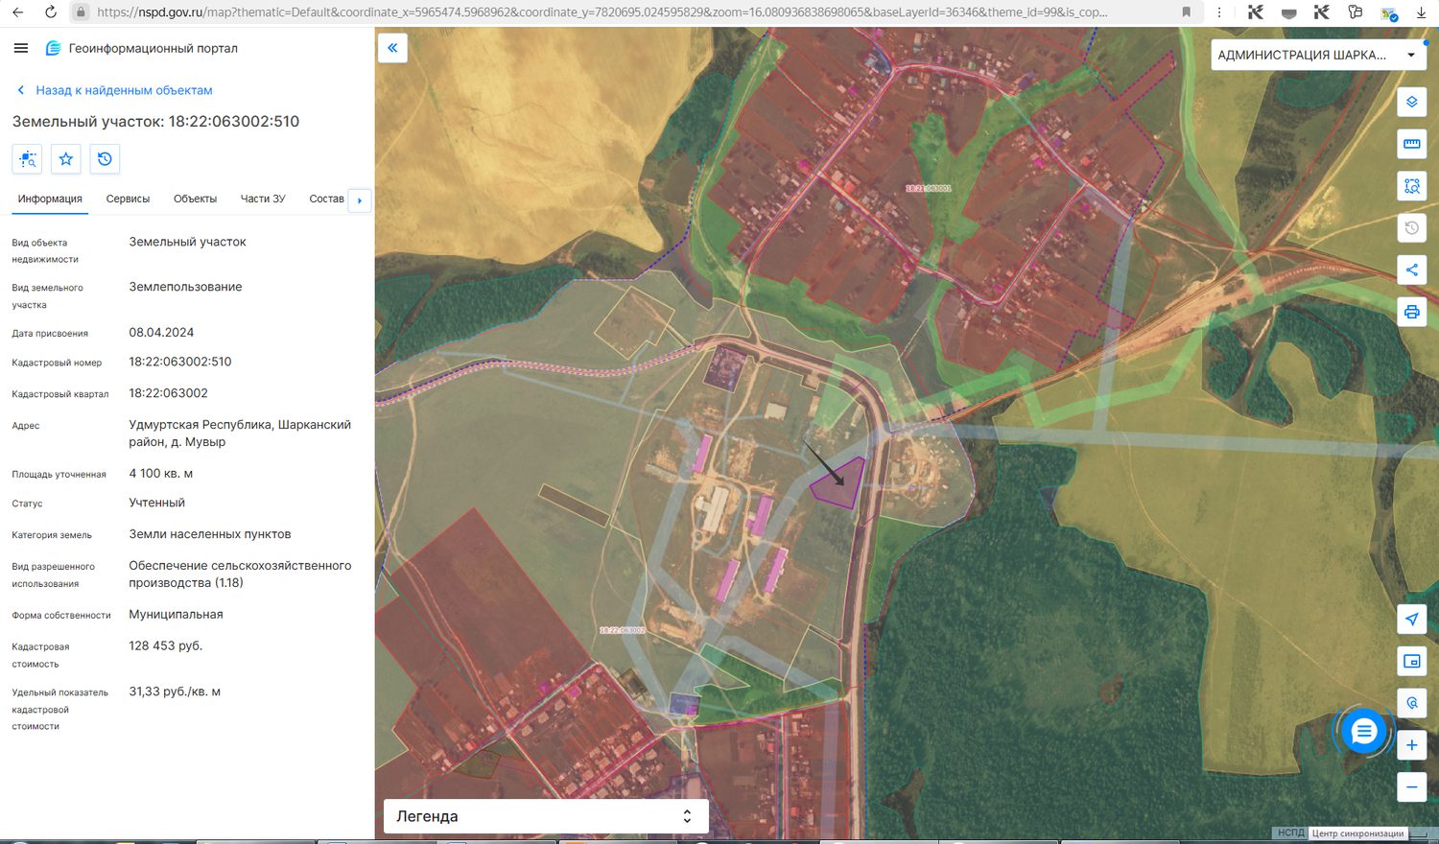Zoom out with minus button

point(1411,787)
